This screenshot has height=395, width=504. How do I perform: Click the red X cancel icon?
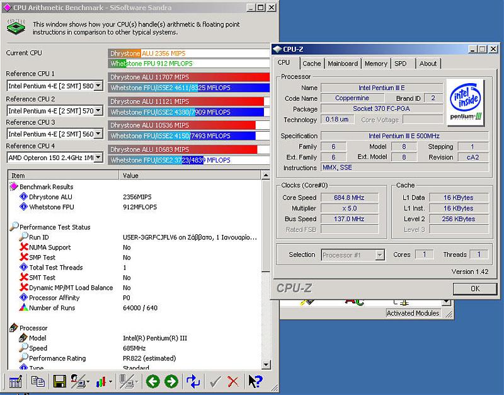click(x=232, y=382)
